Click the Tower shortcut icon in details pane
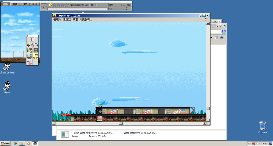The height and width of the screenshot is (146, 273). (64, 134)
